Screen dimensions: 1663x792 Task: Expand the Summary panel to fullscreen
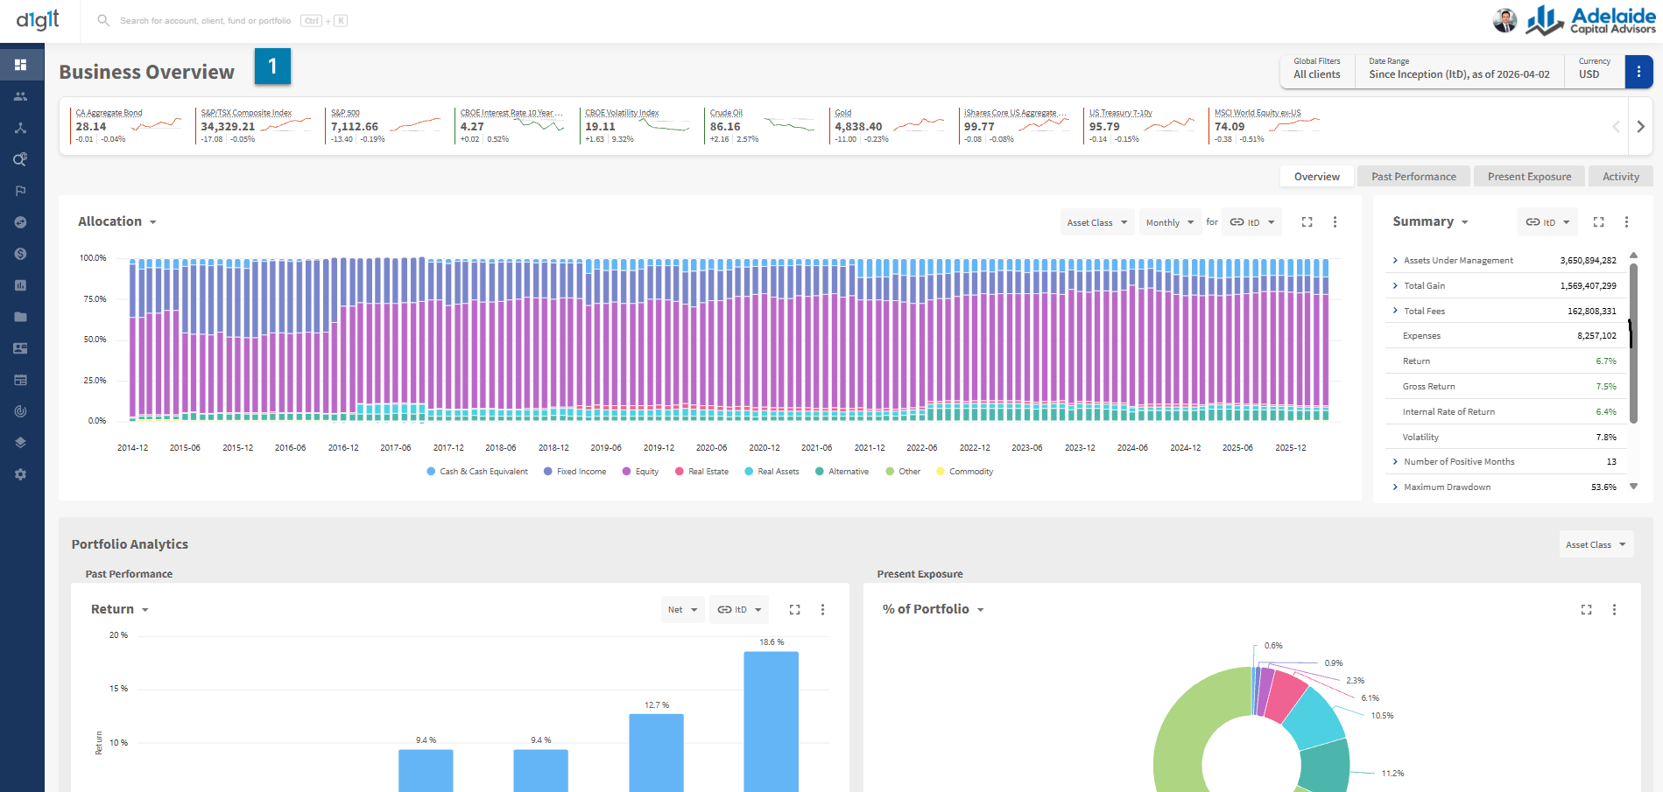click(1598, 222)
